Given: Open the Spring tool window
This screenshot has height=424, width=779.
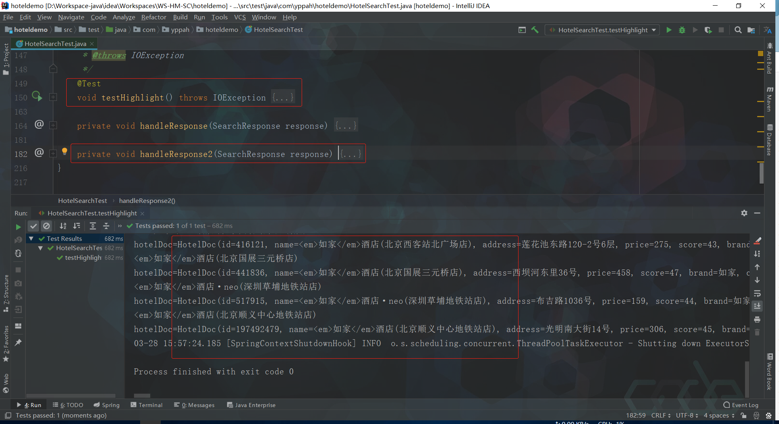Looking at the screenshot, I should point(107,405).
